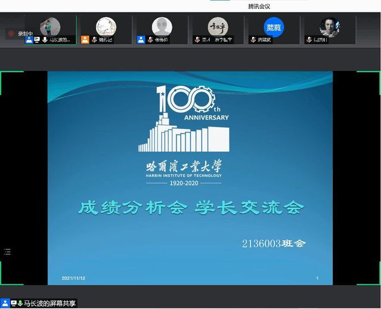Select the sketch-art avatar of second participant
This screenshot has height=309, width=381.
click(106, 27)
